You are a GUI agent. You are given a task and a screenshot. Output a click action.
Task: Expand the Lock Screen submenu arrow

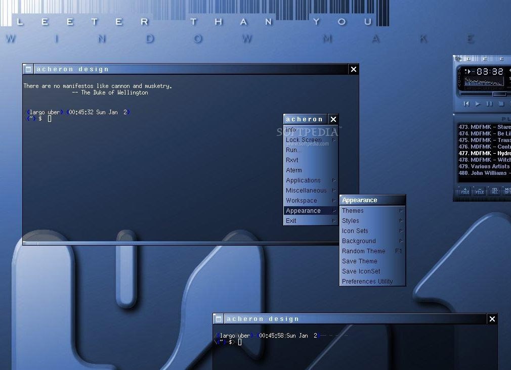(334, 140)
